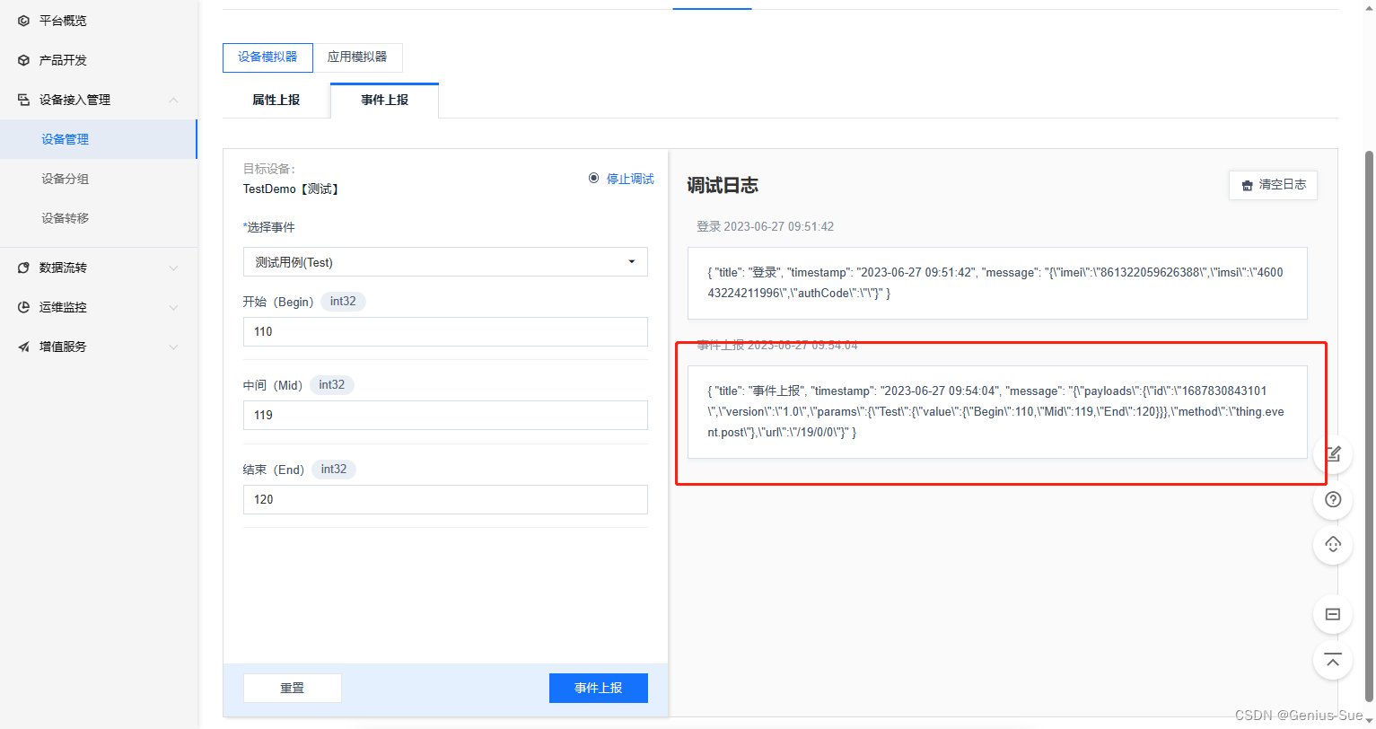Click the trash icon in 清空日志
This screenshot has height=729, width=1376.
1247,185
